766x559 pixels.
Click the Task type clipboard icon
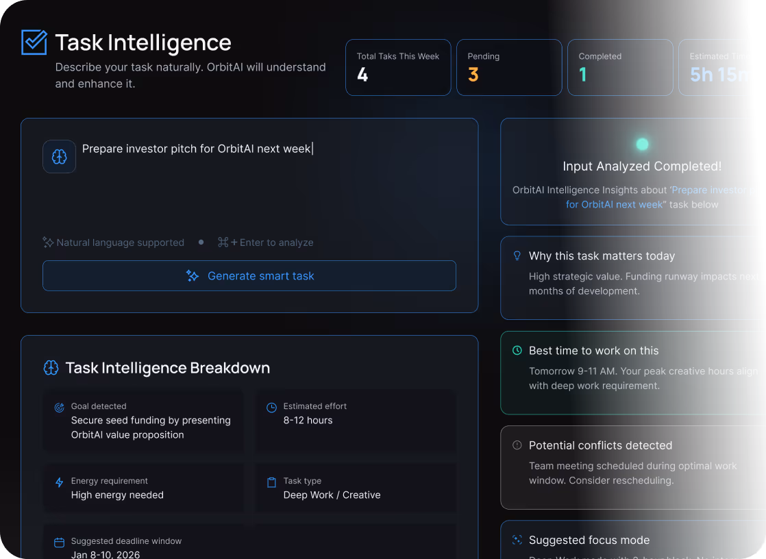271,481
